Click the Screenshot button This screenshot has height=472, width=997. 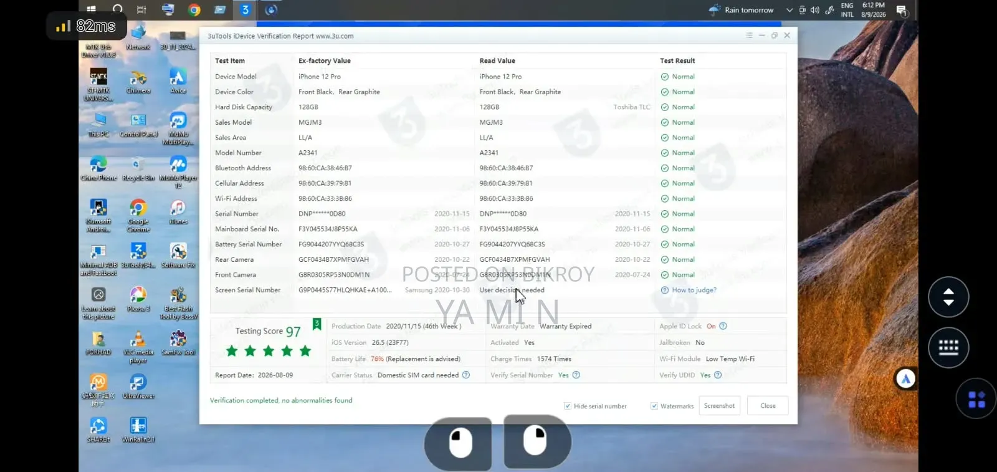click(720, 406)
